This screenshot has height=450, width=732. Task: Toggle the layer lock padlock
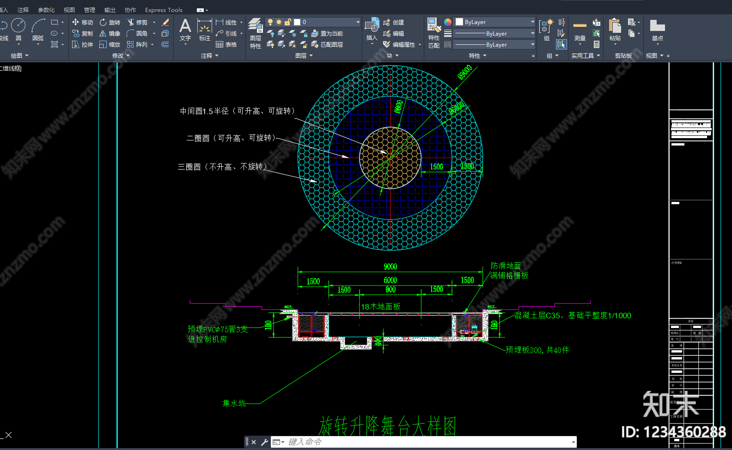click(287, 22)
